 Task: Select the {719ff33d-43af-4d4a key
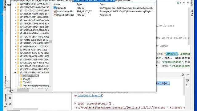(34, 50)
